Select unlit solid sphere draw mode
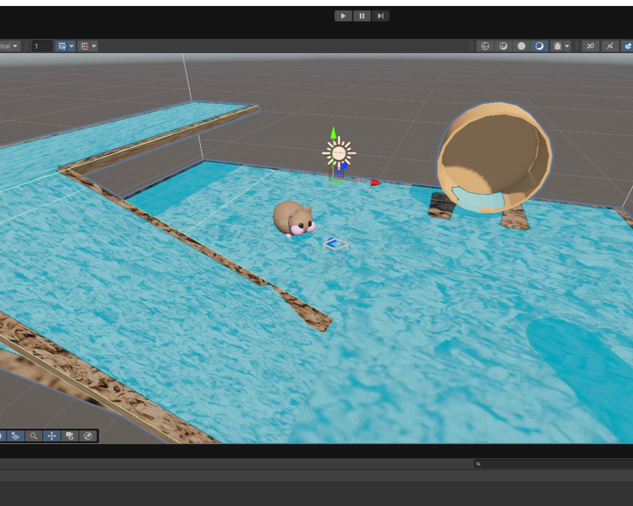The width and height of the screenshot is (633, 506). pos(521,46)
